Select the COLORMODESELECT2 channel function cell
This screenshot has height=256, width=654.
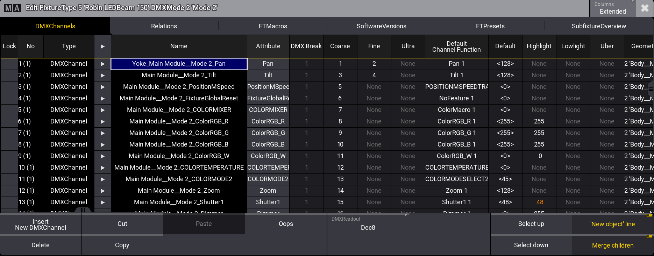tap(457, 179)
